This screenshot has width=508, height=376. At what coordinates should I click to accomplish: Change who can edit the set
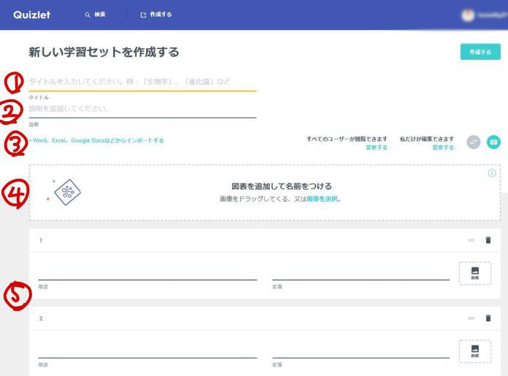[x=442, y=147]
